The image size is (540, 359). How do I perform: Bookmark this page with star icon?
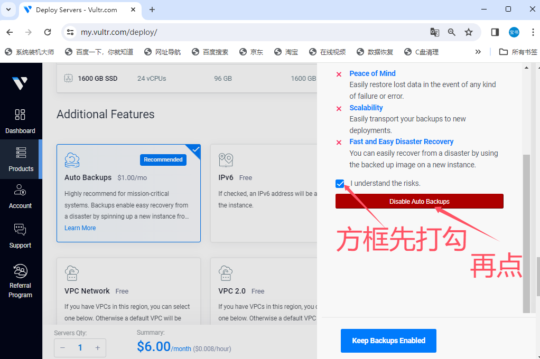point(468,32)
